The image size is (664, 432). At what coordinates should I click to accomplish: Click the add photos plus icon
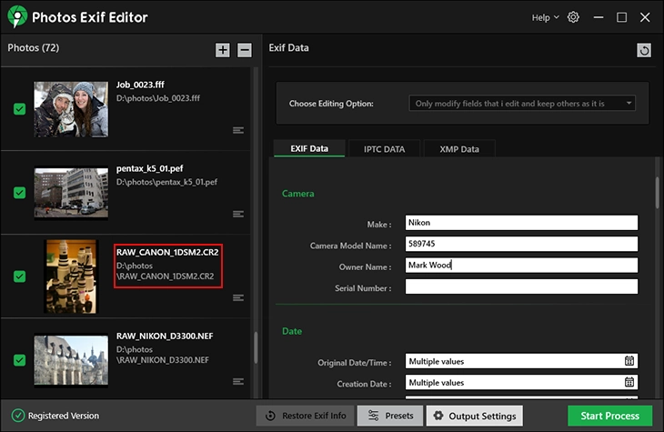(x=223, y=50)
